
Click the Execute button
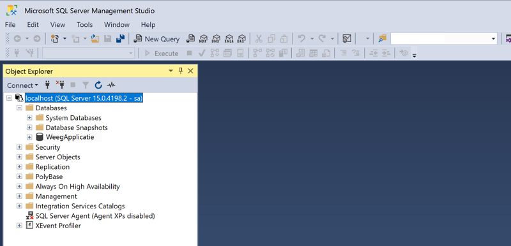pos(162,54)
